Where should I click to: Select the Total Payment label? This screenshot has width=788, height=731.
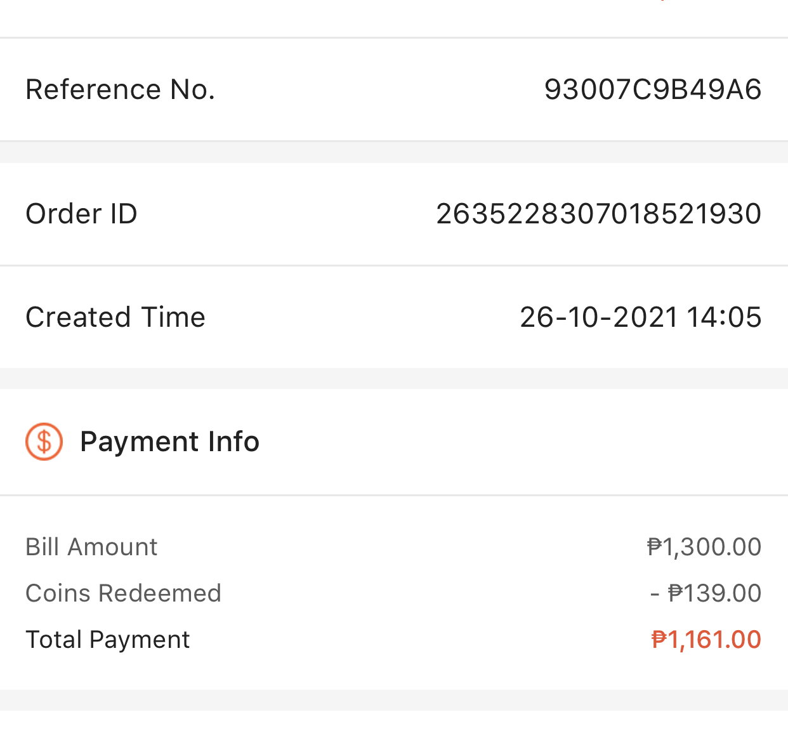[108, 640]
